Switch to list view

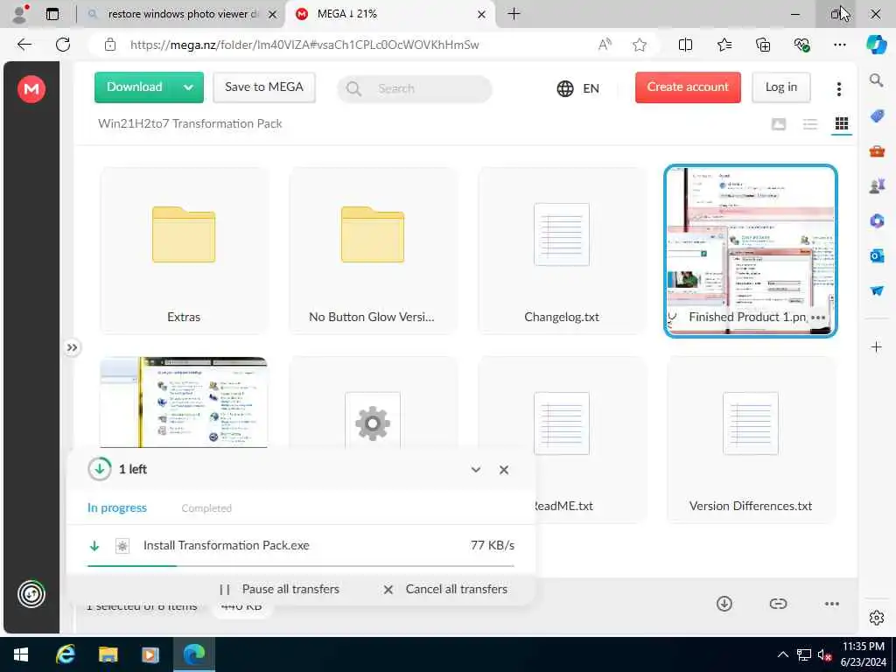tap(809, 124)
